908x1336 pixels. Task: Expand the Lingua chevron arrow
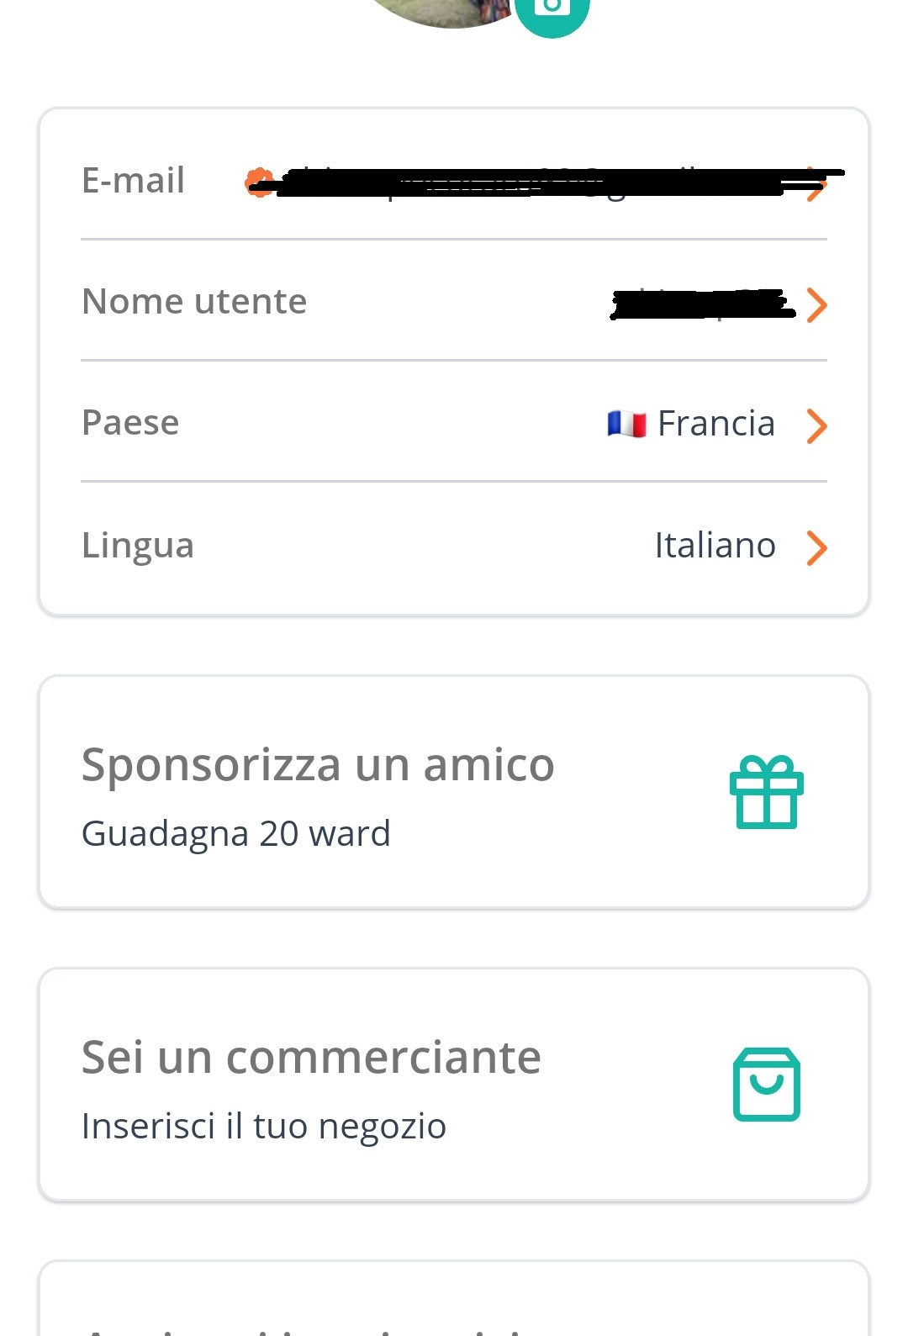(x=816, y=547)
